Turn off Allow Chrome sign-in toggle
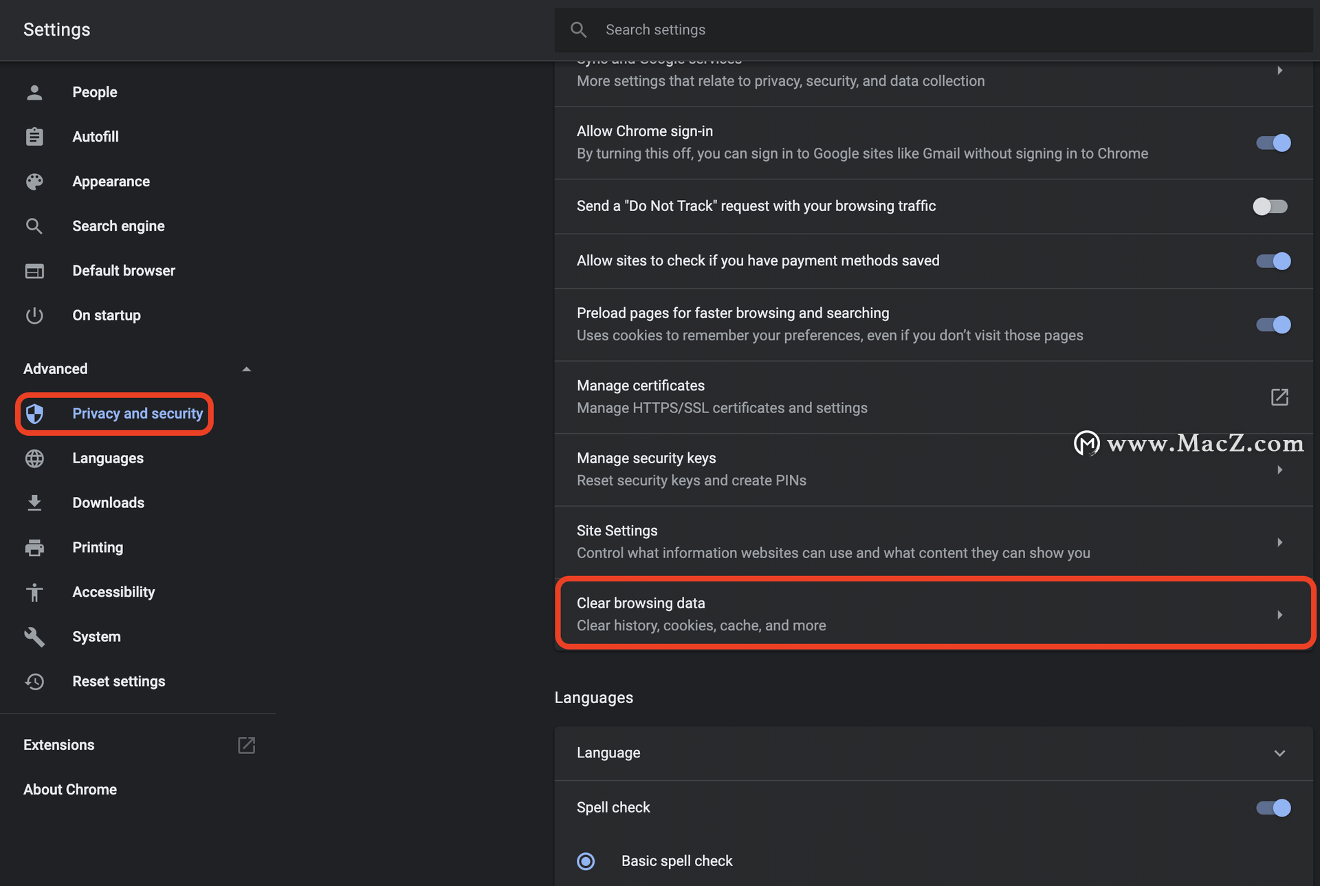The width and height of the screenshot is (1320, 886). [x=1273, y=143]
